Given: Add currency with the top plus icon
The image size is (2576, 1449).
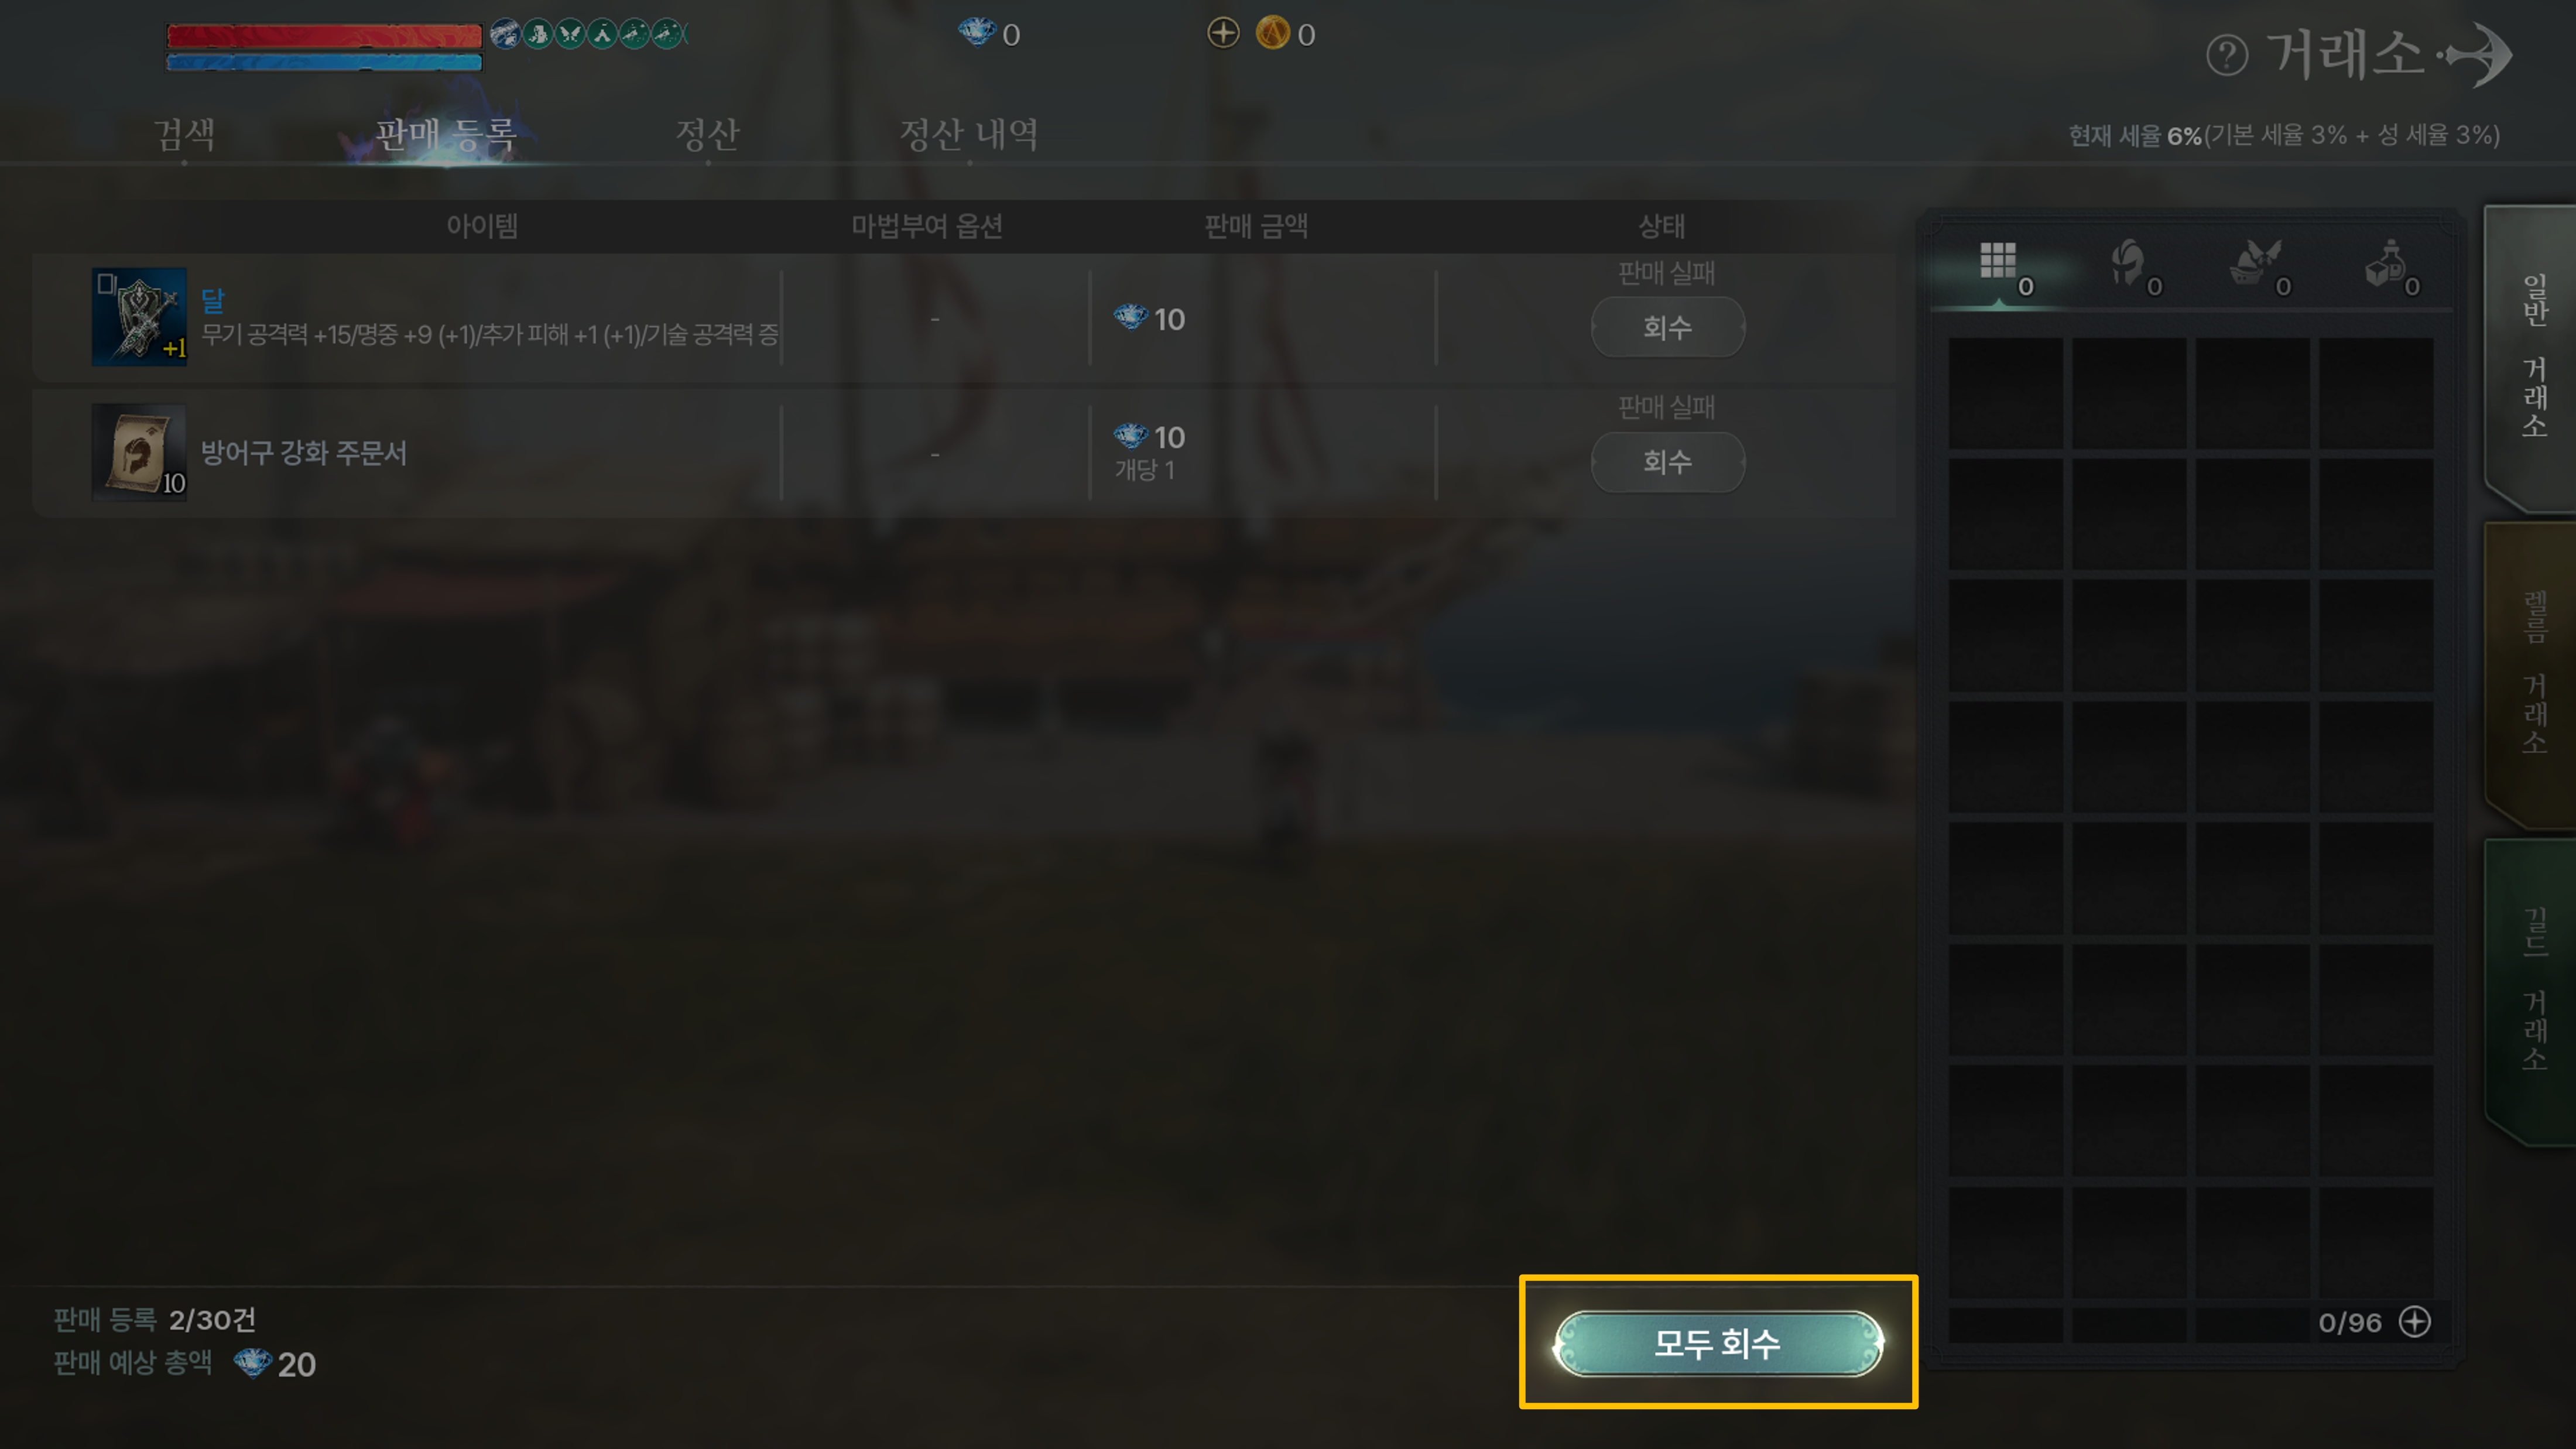Looking at the screenshot, I should 1222,33.
